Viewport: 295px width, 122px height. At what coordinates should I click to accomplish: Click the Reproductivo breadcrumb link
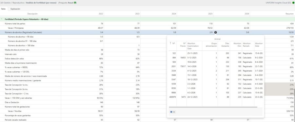click(x=18, y=3)
